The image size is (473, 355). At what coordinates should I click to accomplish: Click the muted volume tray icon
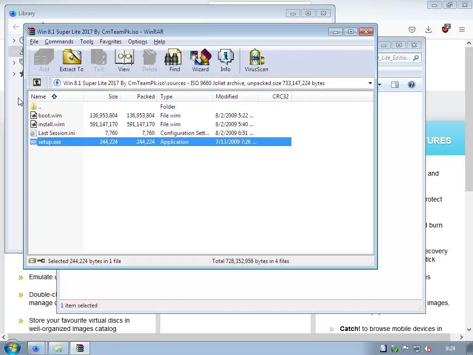(428, 349)
